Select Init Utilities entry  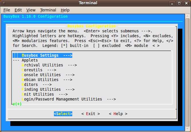tap(44, 94)
